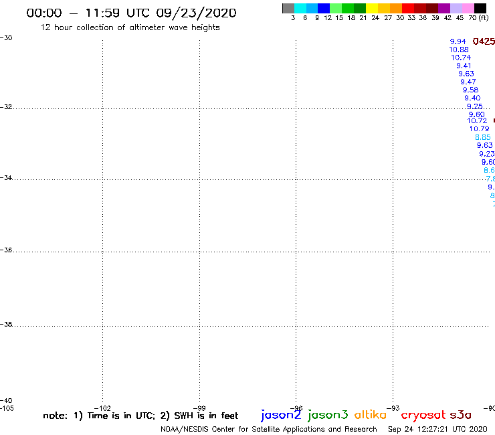Click the (ft) unit label in the legend
Viewport: 495px width, 435px height.
pos(484,17)
